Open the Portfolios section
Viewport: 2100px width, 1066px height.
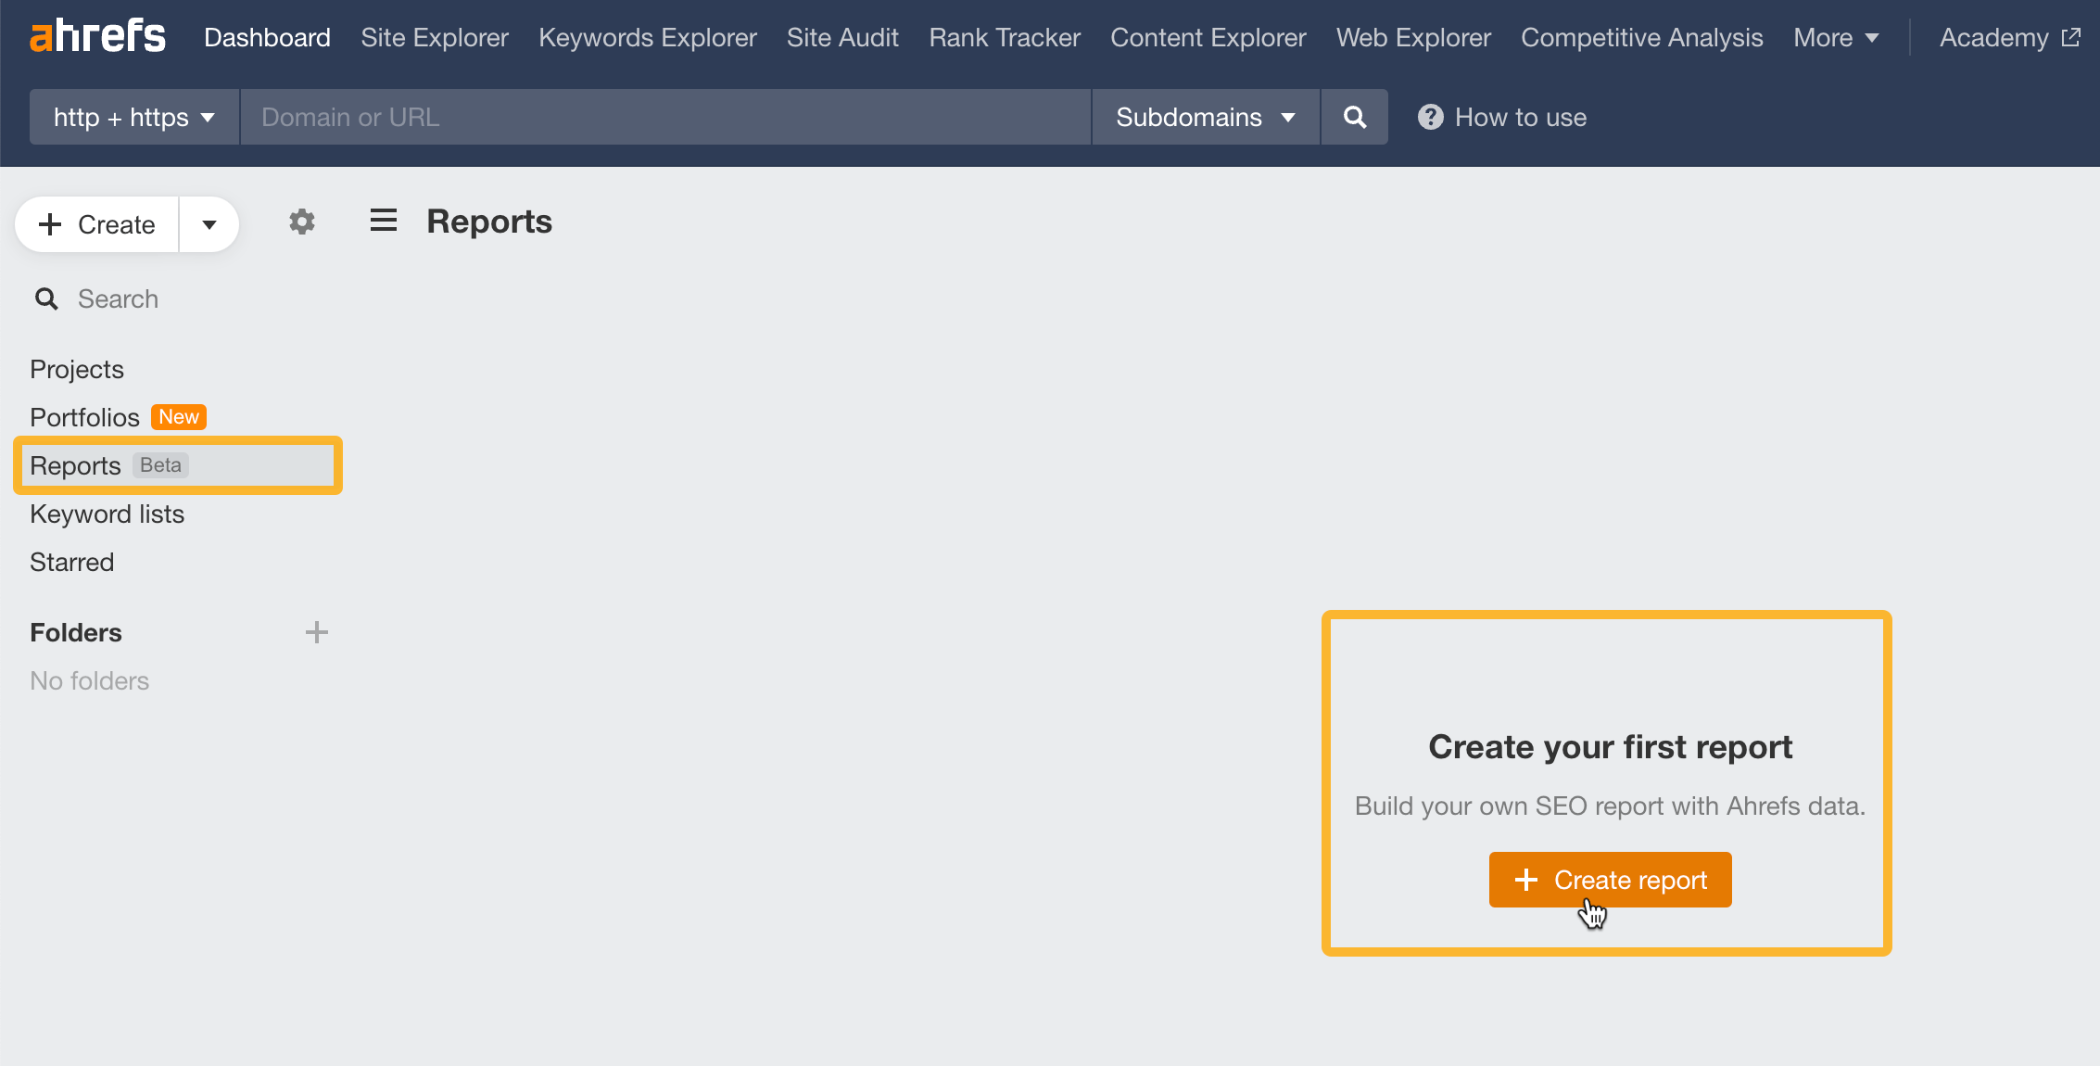tap(84, 417)
